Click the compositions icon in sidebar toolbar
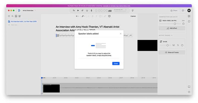 (20, 16)
